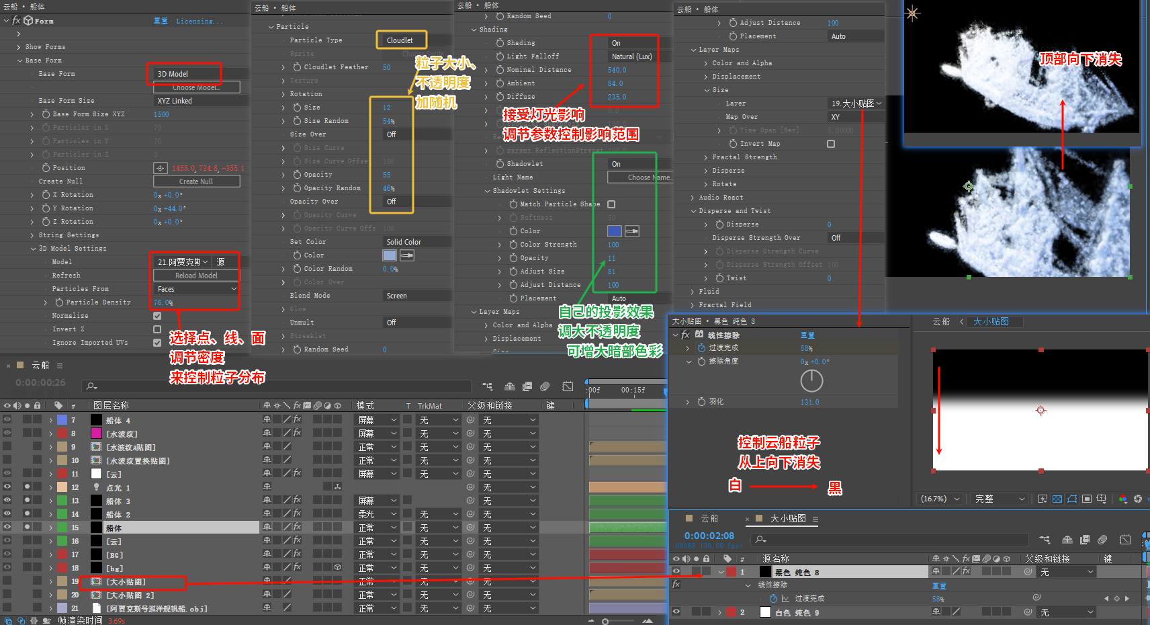
Task: Toggle frame blending in 云船 timeline
Action: click(x=527, y=386)
